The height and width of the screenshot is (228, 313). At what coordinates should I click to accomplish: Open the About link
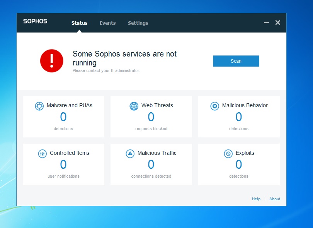click(275, 199)
